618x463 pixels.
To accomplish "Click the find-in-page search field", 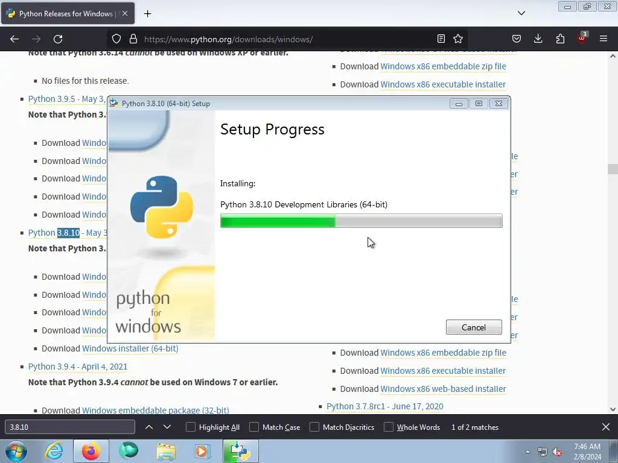I will [x=70, y=427].
